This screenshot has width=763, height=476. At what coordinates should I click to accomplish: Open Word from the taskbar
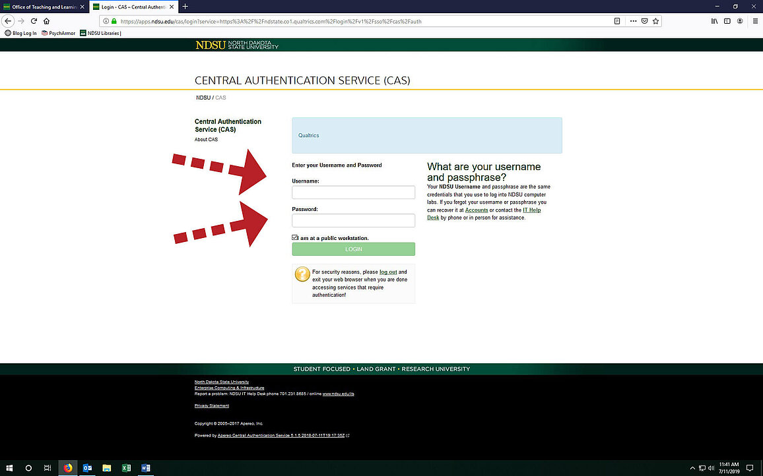click(x=145, y=468)
